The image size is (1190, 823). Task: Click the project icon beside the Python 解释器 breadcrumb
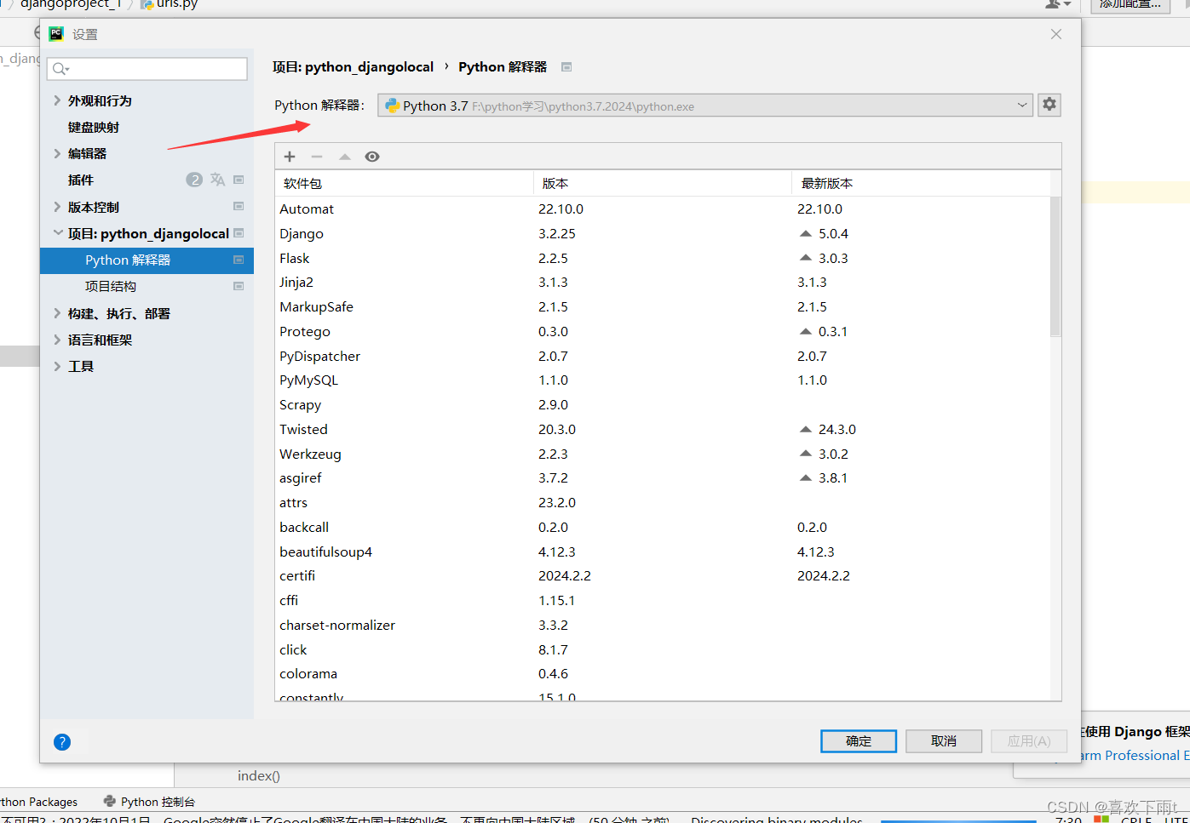(566, 67)
